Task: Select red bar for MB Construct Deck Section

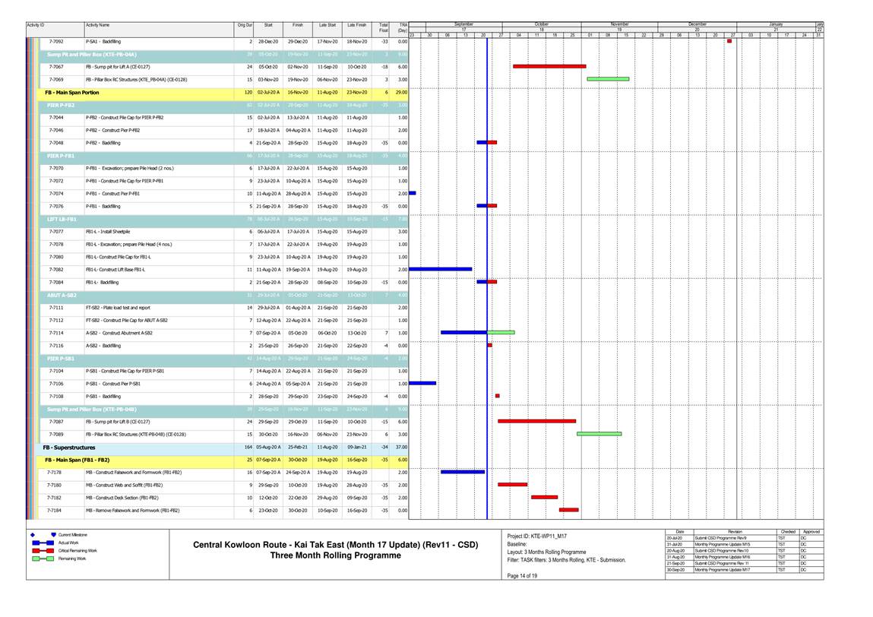Action: [544, 498]
